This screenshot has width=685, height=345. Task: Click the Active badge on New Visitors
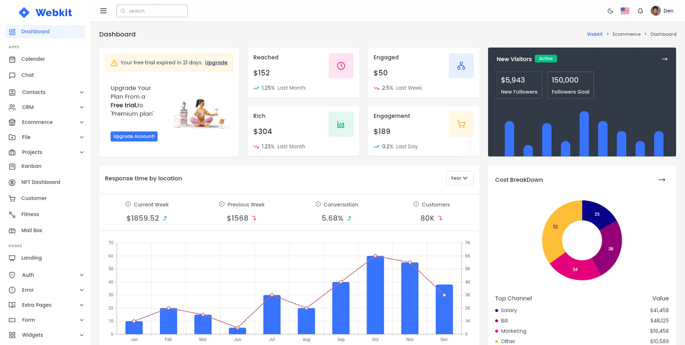[x=546, y=59]
